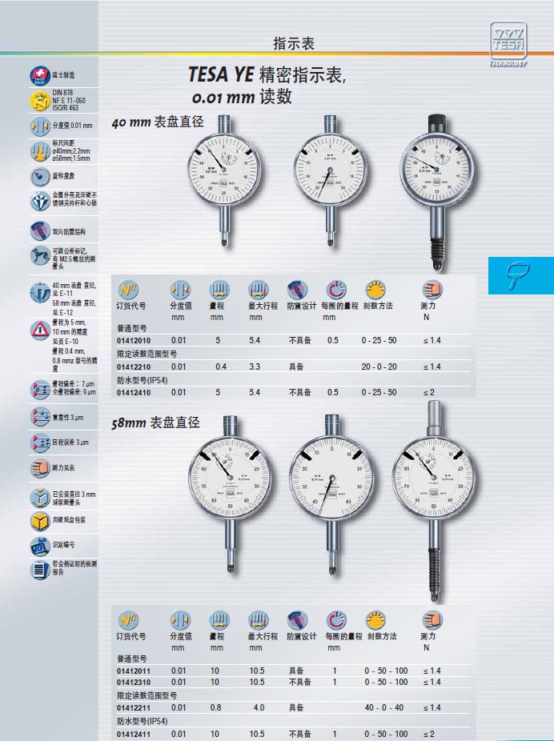
Task: Click the 测力 hand icon in 40 mm table
Action: [432, 289]
